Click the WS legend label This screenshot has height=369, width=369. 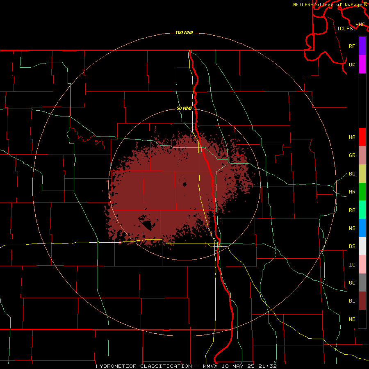point(352,228)
